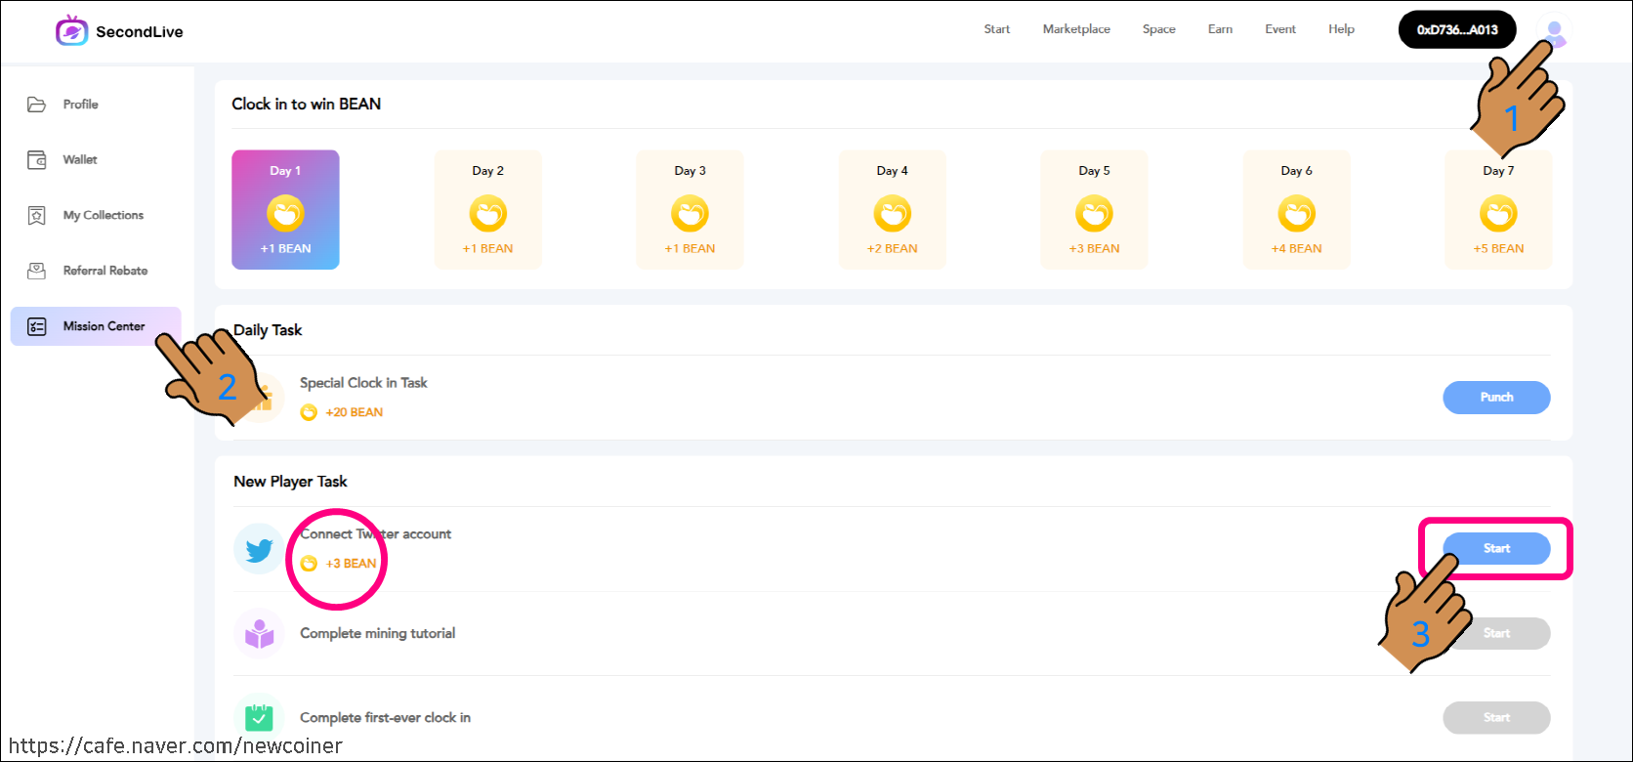
Task: Click the Wallet icon in sidebar
Action: pyautogui.click(x=37, y=160)
